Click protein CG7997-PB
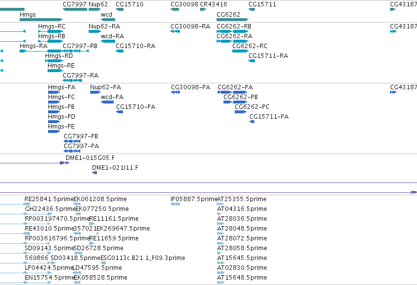This screenshot has height=285, width=417. tap(72, 141)
